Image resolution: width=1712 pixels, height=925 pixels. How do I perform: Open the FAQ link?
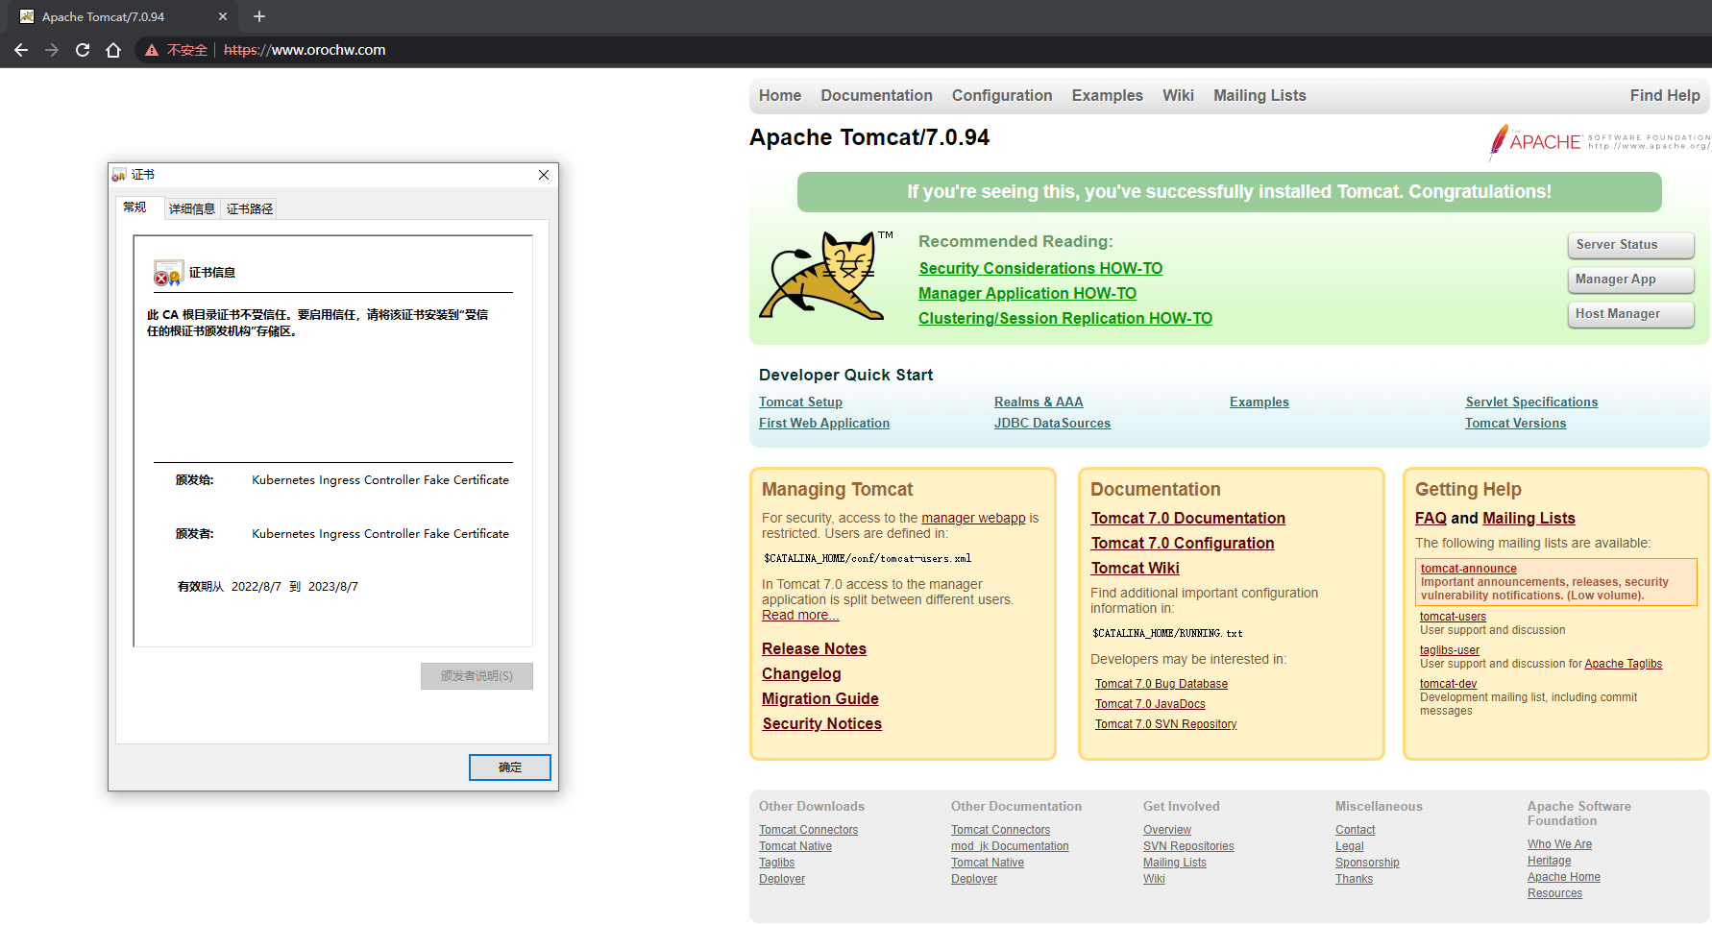[1431, 518]
